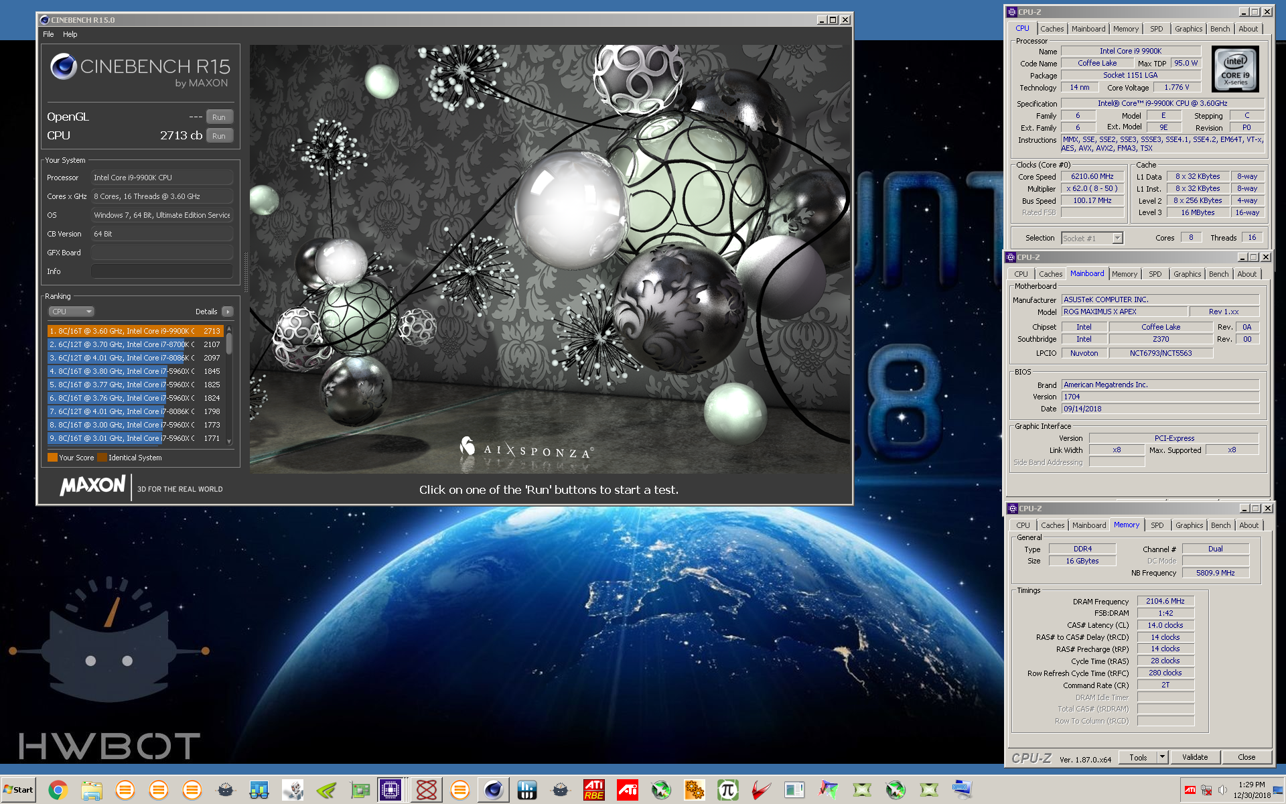Click the CPU-Z Close button
Viewport: 1286px width, 804px height.
tap(1246, 758)
